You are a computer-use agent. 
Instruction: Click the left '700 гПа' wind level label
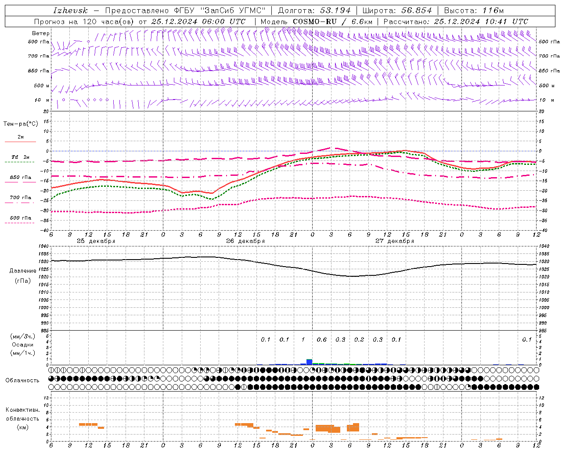39,56
